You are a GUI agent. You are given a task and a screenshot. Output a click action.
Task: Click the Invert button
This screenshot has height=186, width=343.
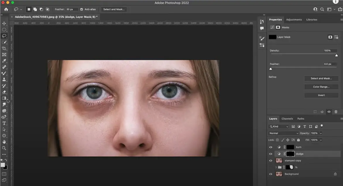[x=321, y=95]
